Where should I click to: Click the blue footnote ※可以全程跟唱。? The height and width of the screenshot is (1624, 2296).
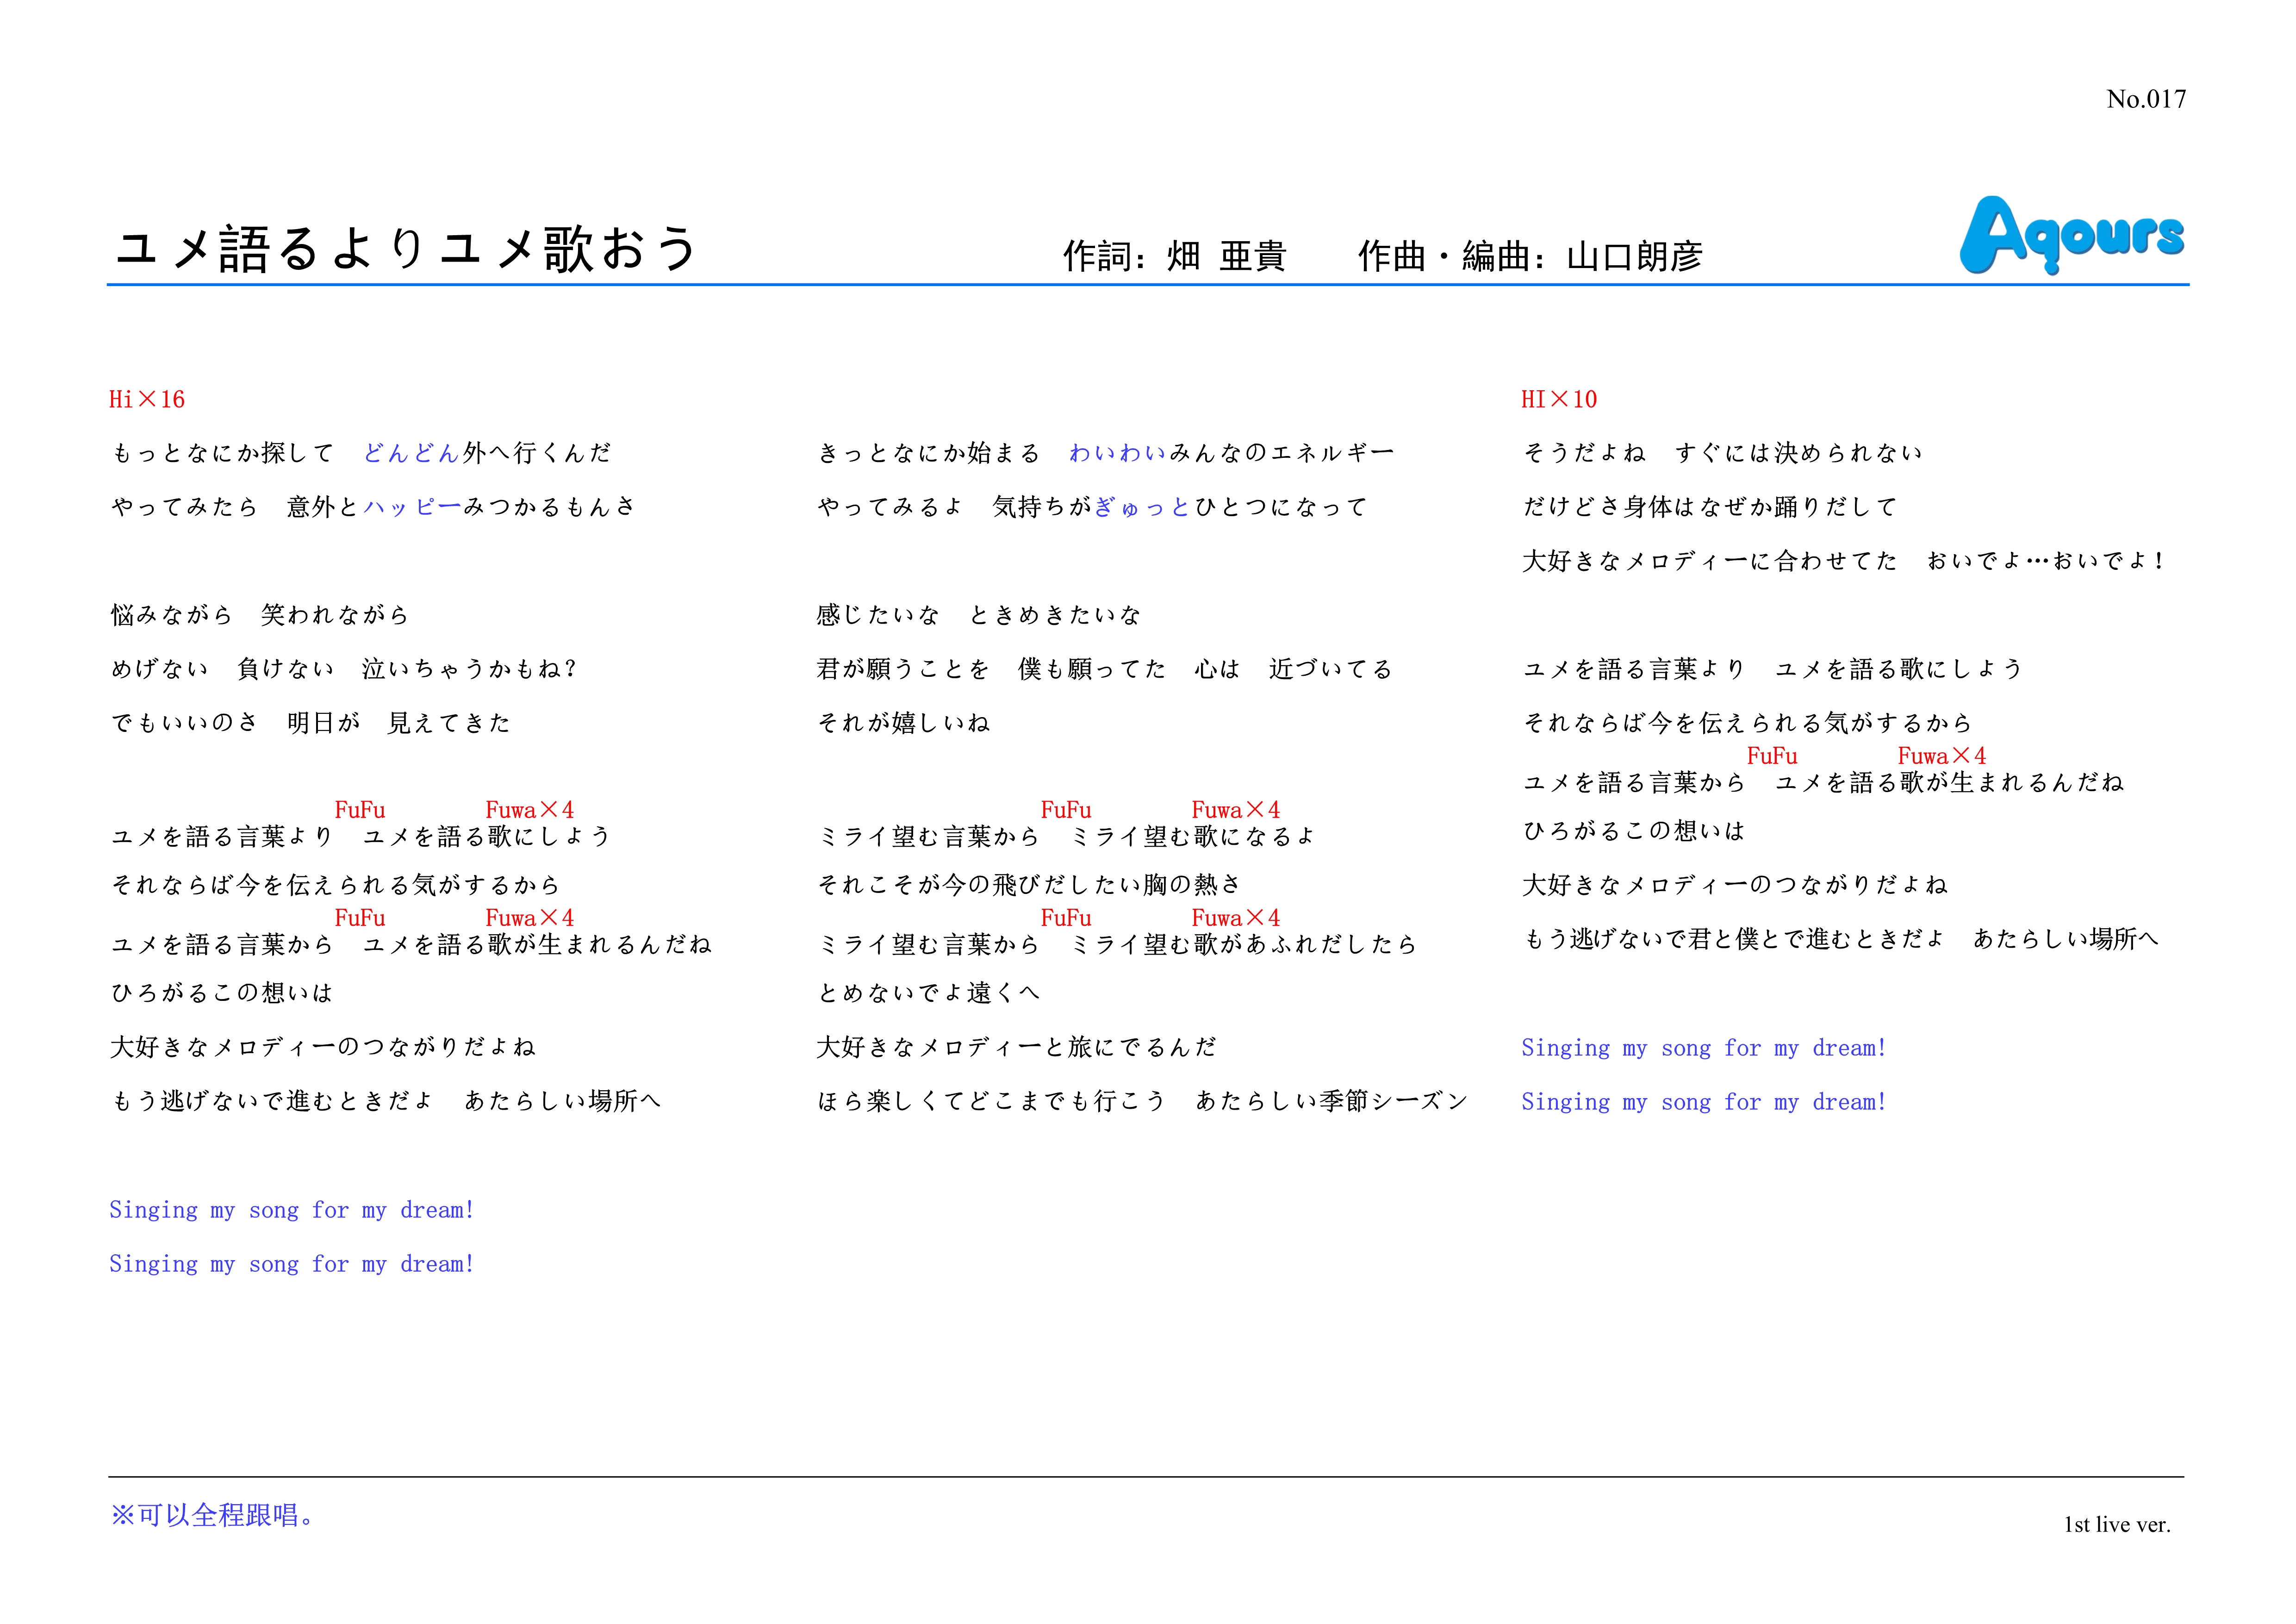pos(212,1516)
